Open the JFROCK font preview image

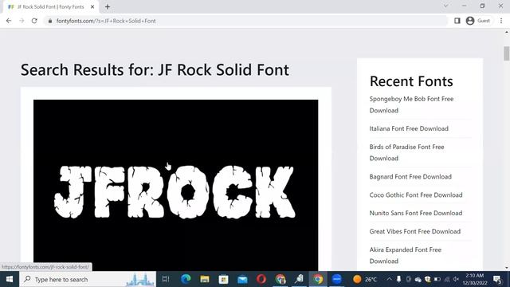pos(175,185)
